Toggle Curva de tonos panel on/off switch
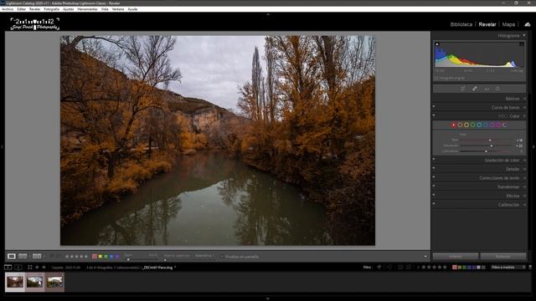The image size is (536, 301). coord(434,106)
